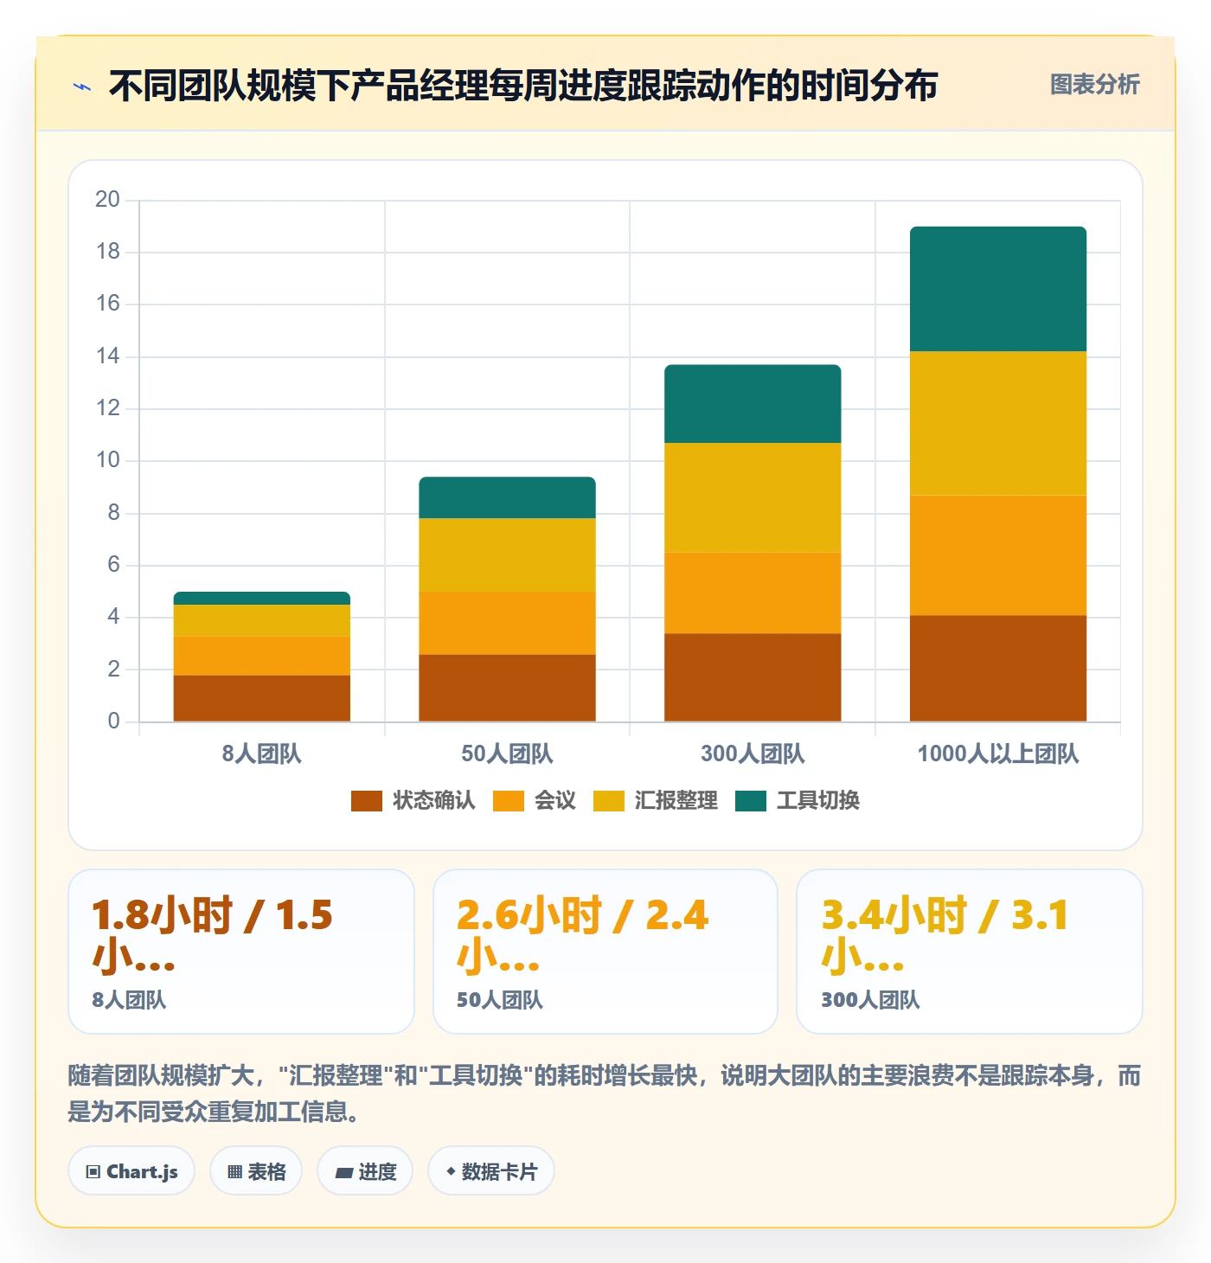Open the 8人团队 data card
1211x1263 pixels.
(241, 952)
